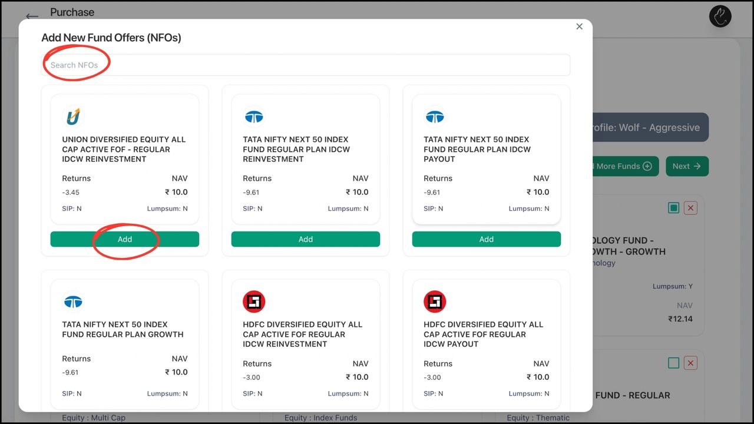Screen dimensions: 754x424
Task: Click HDFC logo on IDCW Payout card
Action: (x=435, y=302)
